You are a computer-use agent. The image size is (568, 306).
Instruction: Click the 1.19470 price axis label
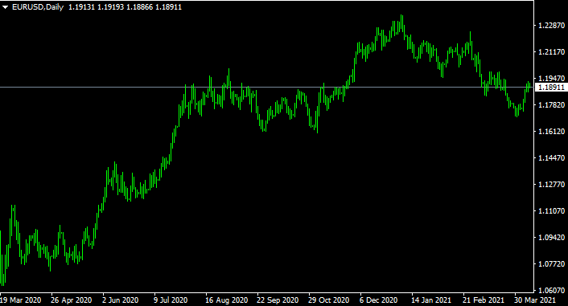(x=552, y=78)
